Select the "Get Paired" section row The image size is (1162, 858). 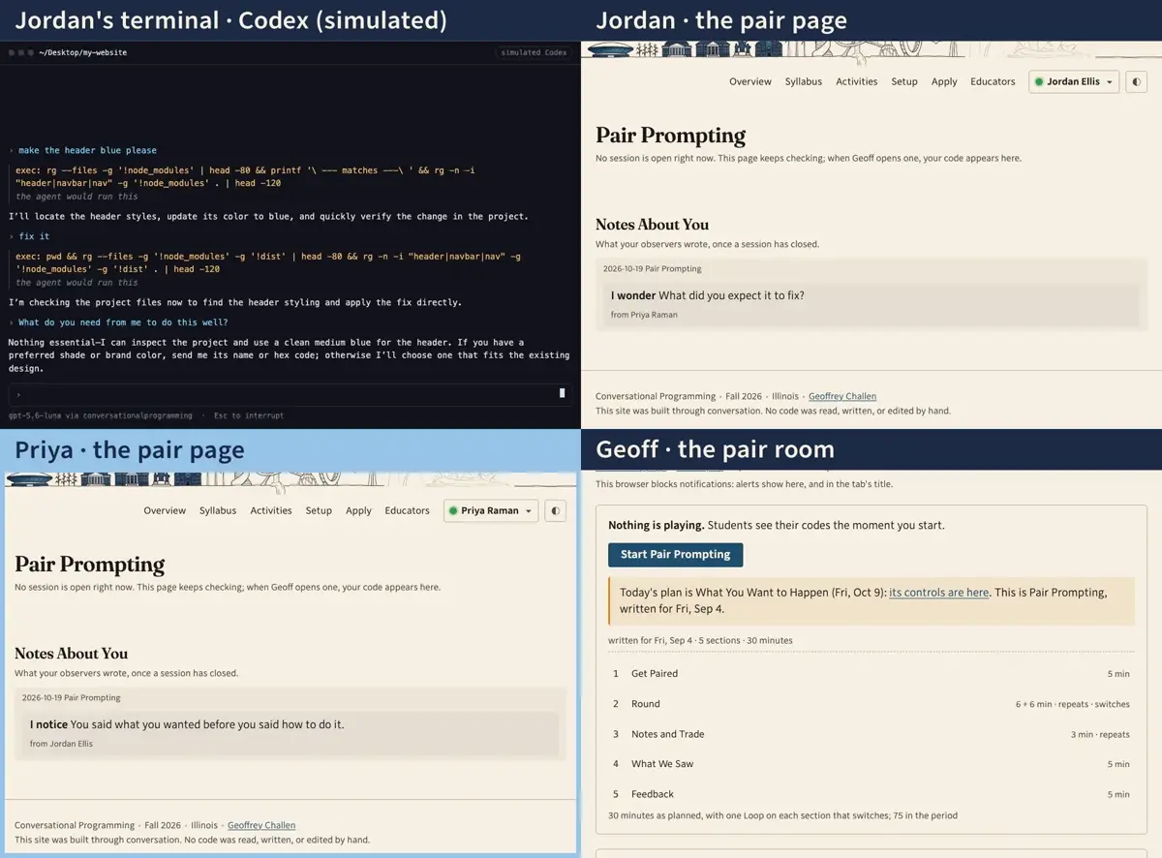click(871, 674)
